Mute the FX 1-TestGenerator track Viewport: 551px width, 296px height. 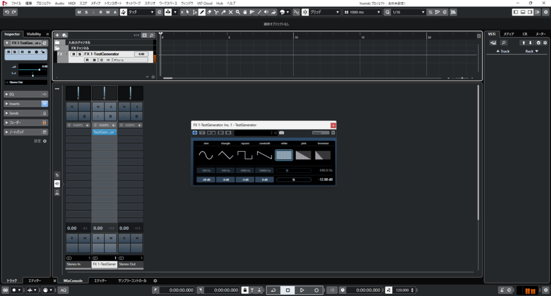74,54
